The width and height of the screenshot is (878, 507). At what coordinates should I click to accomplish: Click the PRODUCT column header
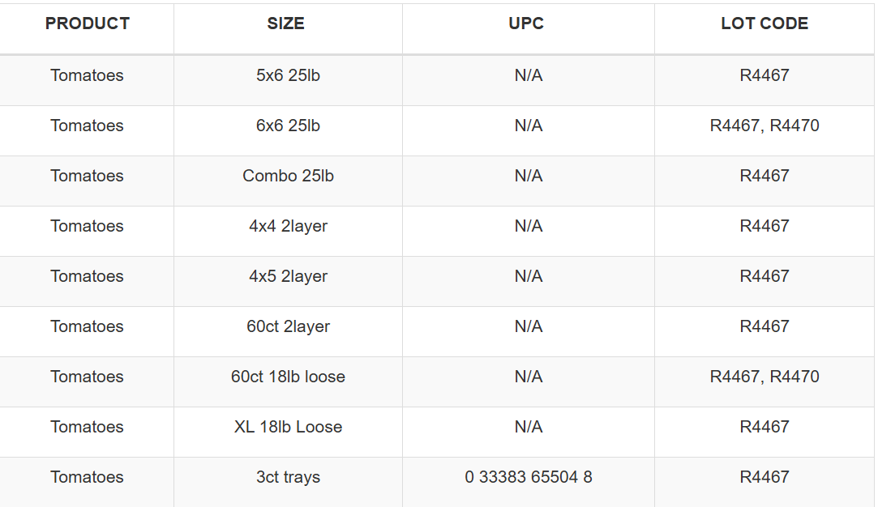(88, 23)
